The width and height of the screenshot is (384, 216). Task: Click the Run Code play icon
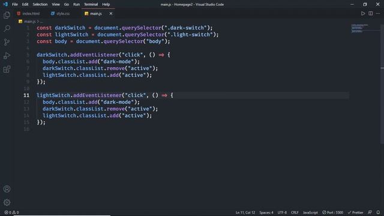tap(362, 13)
